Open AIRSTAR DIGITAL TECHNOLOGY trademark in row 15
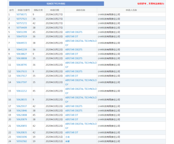Screen dimensions: 174x144 [81, 91]
